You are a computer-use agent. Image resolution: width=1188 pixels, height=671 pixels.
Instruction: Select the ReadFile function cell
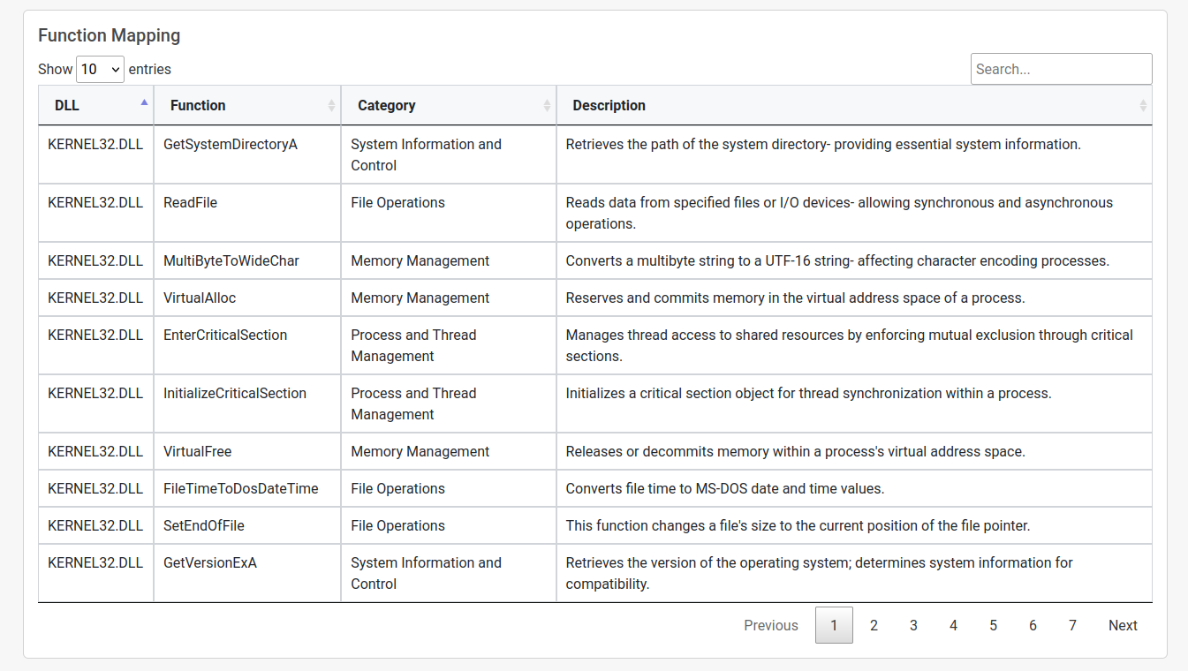pos(247,213)
